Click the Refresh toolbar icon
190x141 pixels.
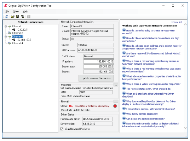(7, 17)
